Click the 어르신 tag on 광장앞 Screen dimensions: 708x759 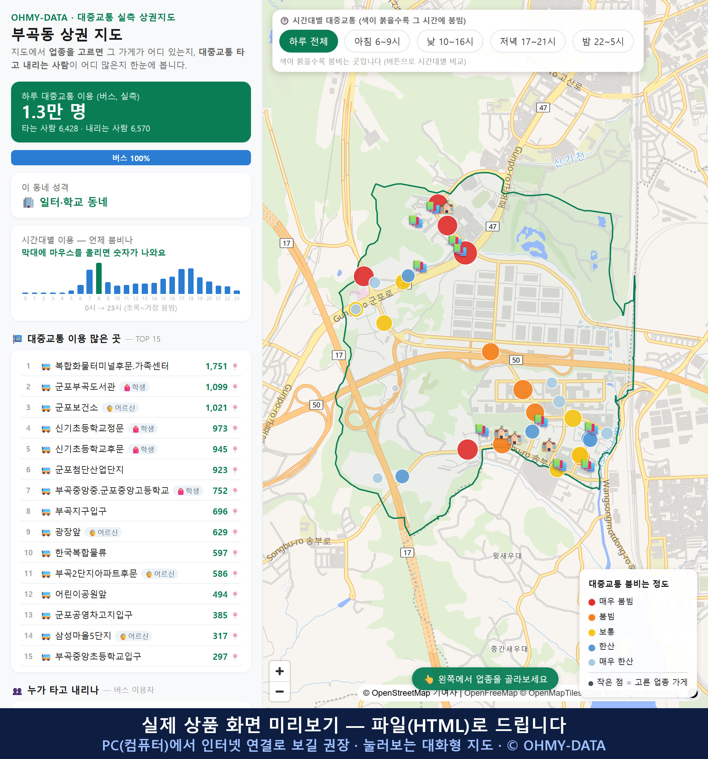[x=103, y=532]
